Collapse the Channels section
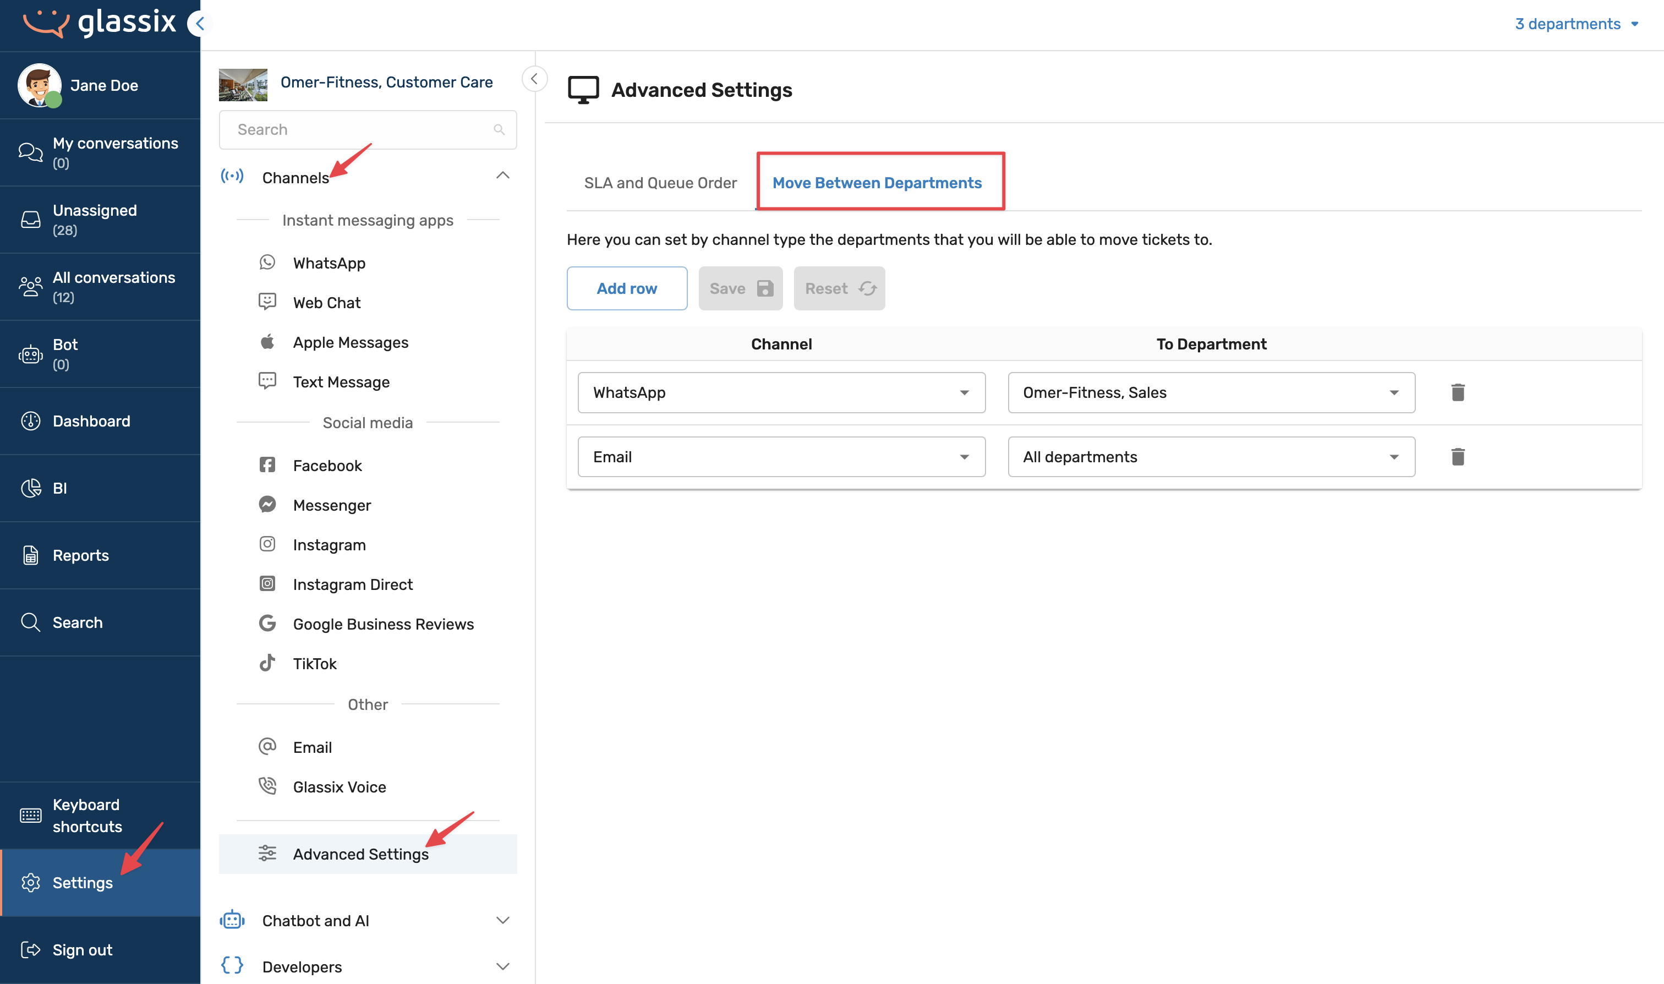The height and width of the screenshot is (984, 1664). (x=502, y=176)
